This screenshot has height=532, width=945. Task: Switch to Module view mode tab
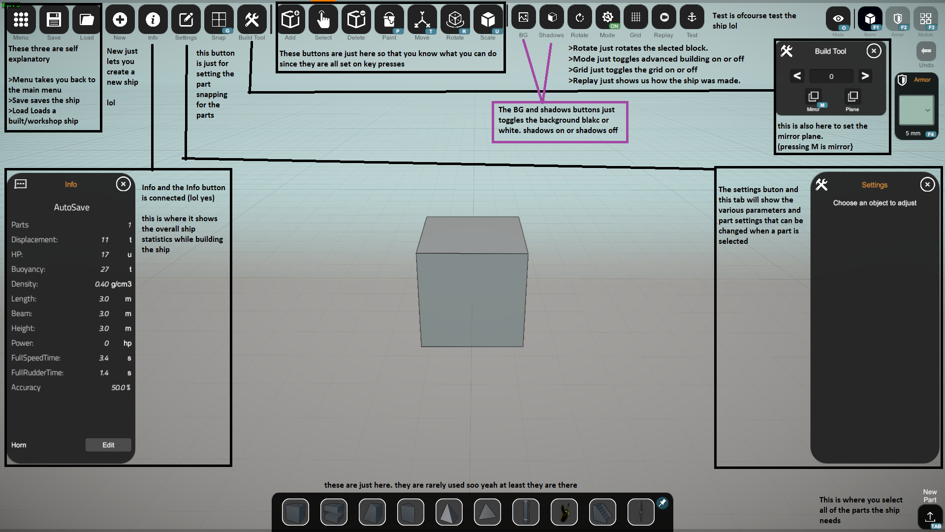pyautogui.click(x=925, y=20)
